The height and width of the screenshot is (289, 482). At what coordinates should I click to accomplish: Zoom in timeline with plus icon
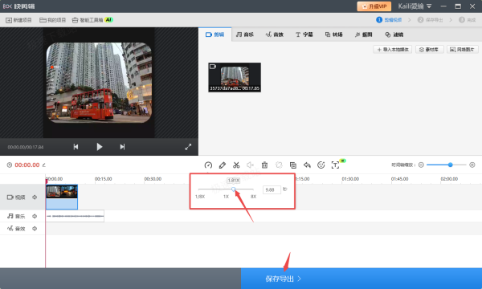pyautogui.click(x=472, y=165)
